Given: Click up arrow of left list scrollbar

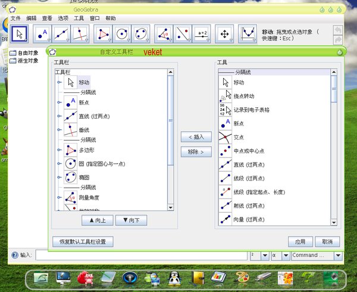Looking at the screenshot, I should click(171, 72).
